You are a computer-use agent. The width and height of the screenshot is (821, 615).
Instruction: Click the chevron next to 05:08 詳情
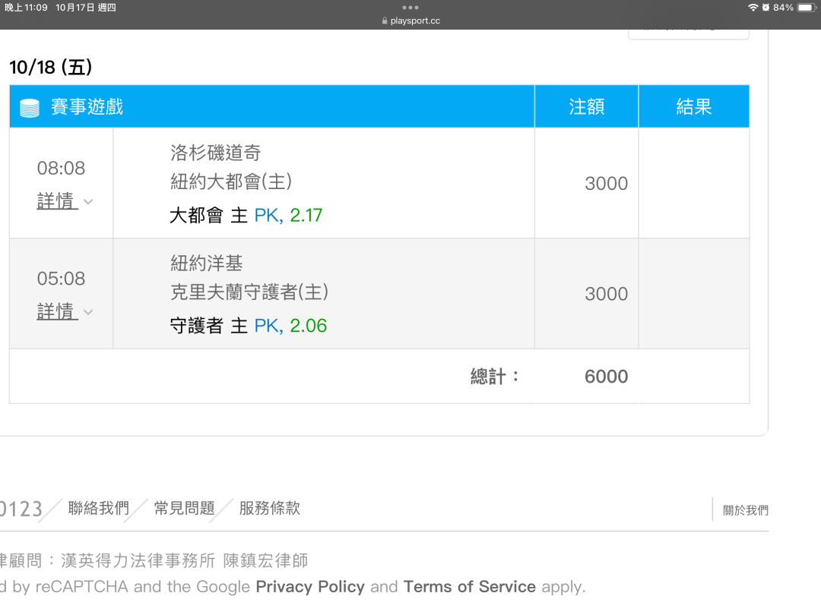coord(88,312)
